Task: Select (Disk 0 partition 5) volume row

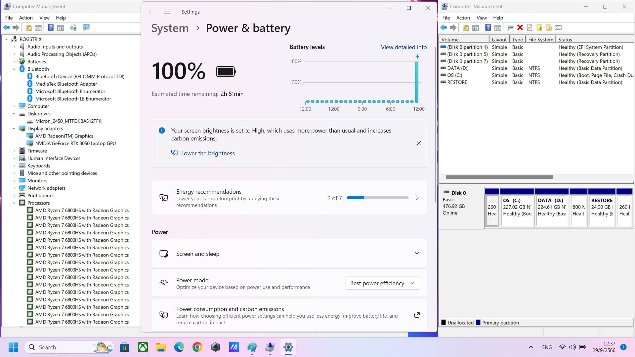Action: [x=536, y=54]
